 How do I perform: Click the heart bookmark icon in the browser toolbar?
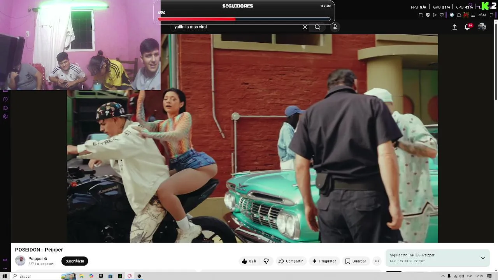point(442,15)
